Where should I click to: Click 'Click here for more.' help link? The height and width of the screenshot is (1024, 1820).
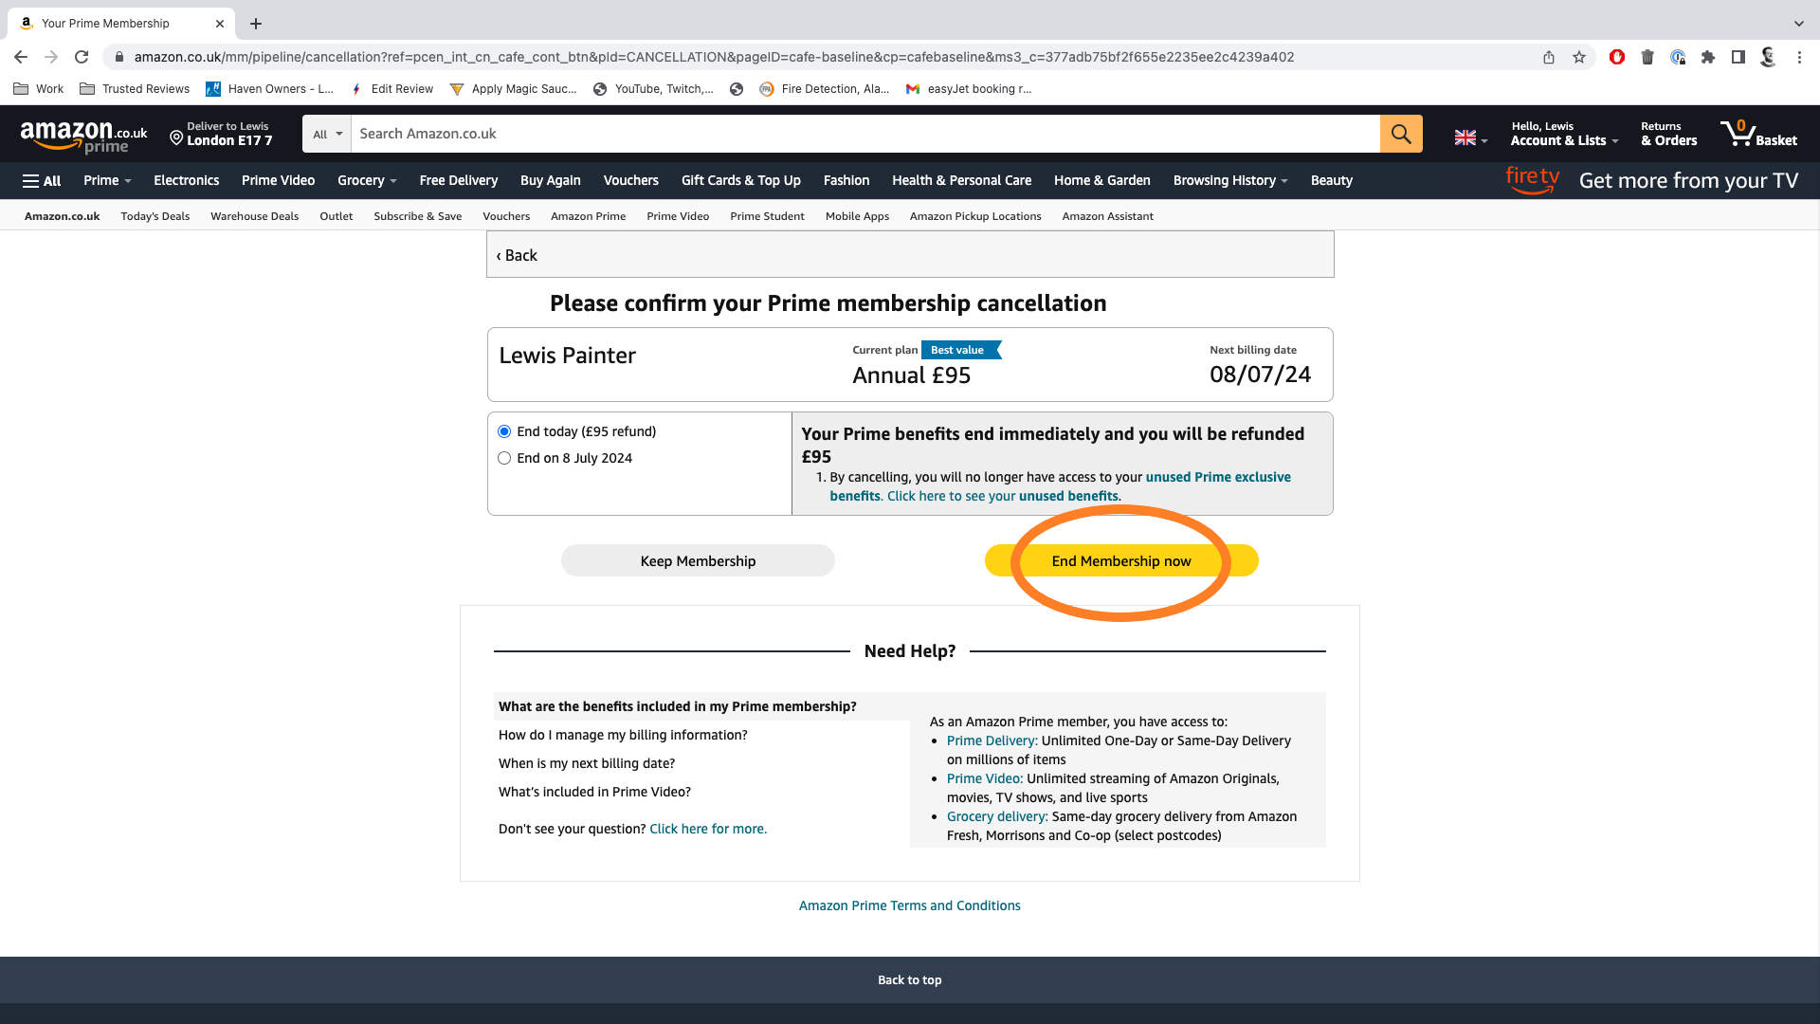pyautogui.click(x=708, y=829)
